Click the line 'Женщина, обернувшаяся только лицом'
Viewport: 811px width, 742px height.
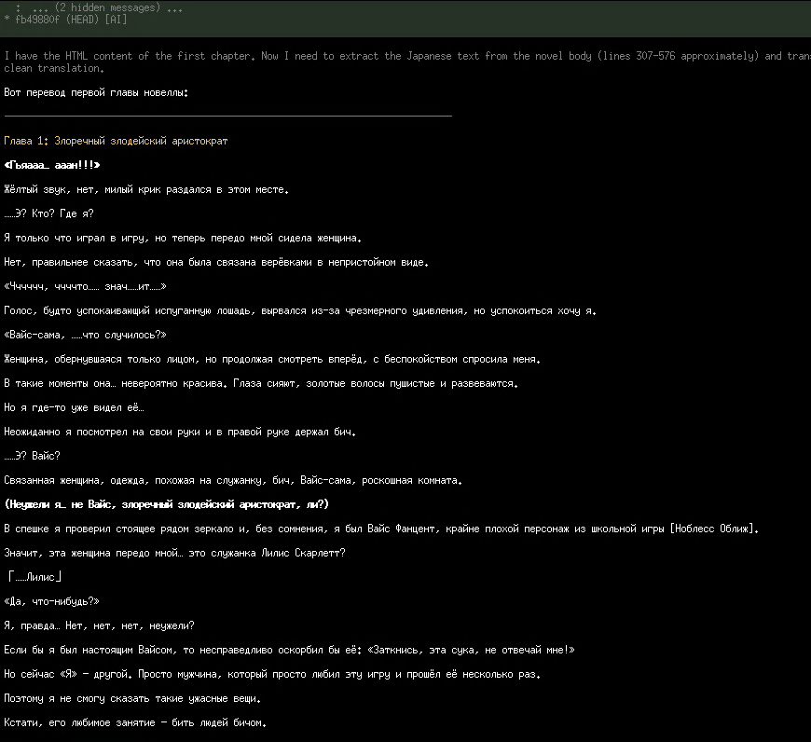click(x=272, y=360)
